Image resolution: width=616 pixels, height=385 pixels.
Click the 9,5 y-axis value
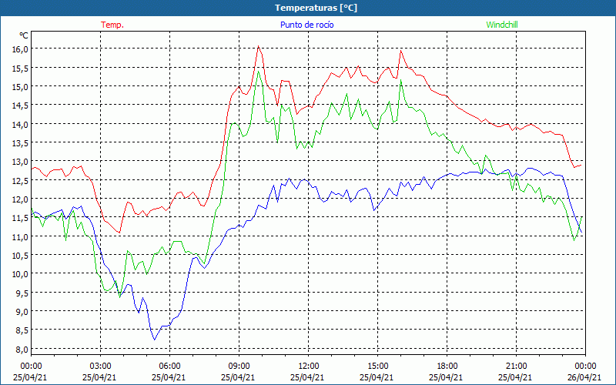coord(22,293)
